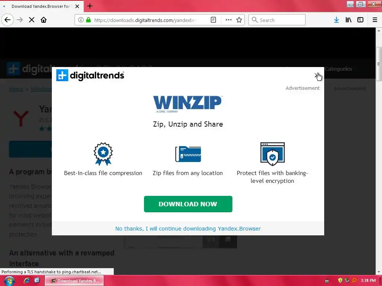Open a new tab with the plus button

pos(90,6)
